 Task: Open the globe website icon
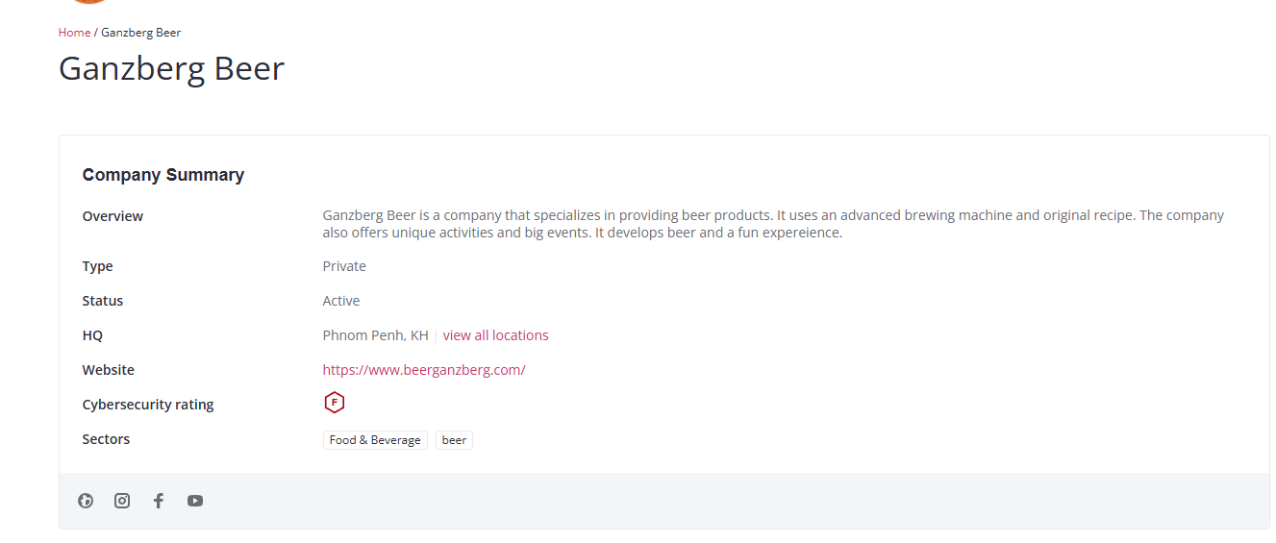(x=86, y=501)
